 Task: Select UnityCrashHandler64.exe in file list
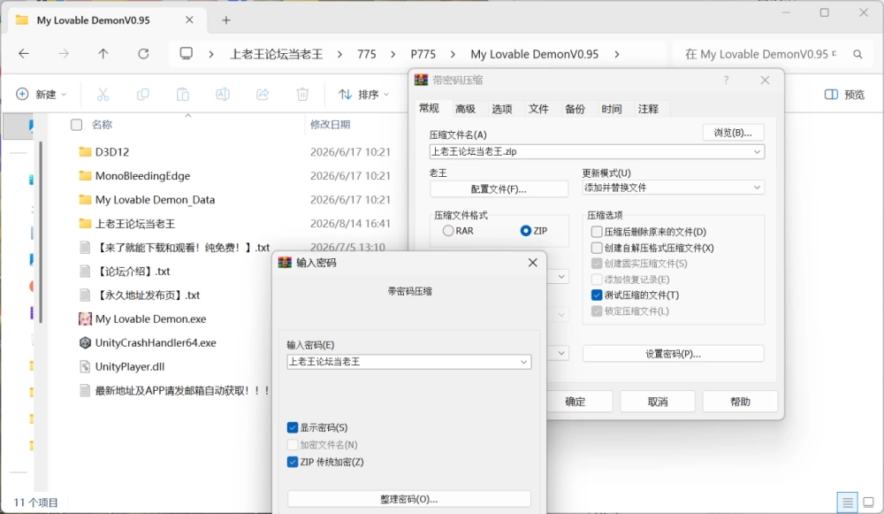point(156,343)
